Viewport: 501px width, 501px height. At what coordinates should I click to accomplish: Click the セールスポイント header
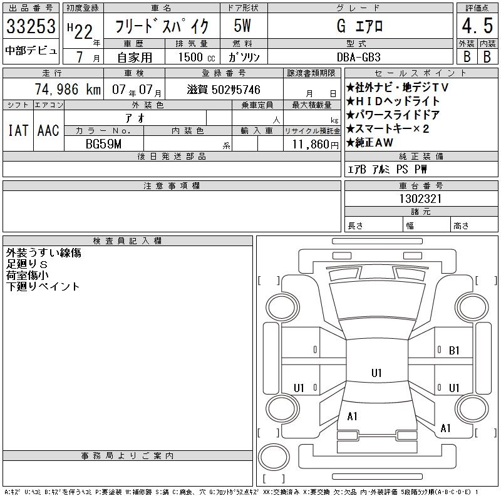tap(421, 73)
